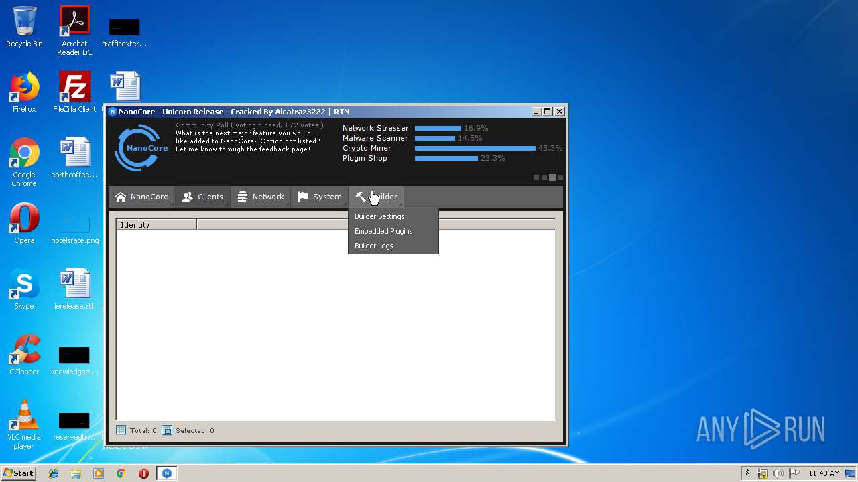This screenshot has width=858, height=482.
Task: Open the Windows Start menu
Action: [x=18, y=473]
